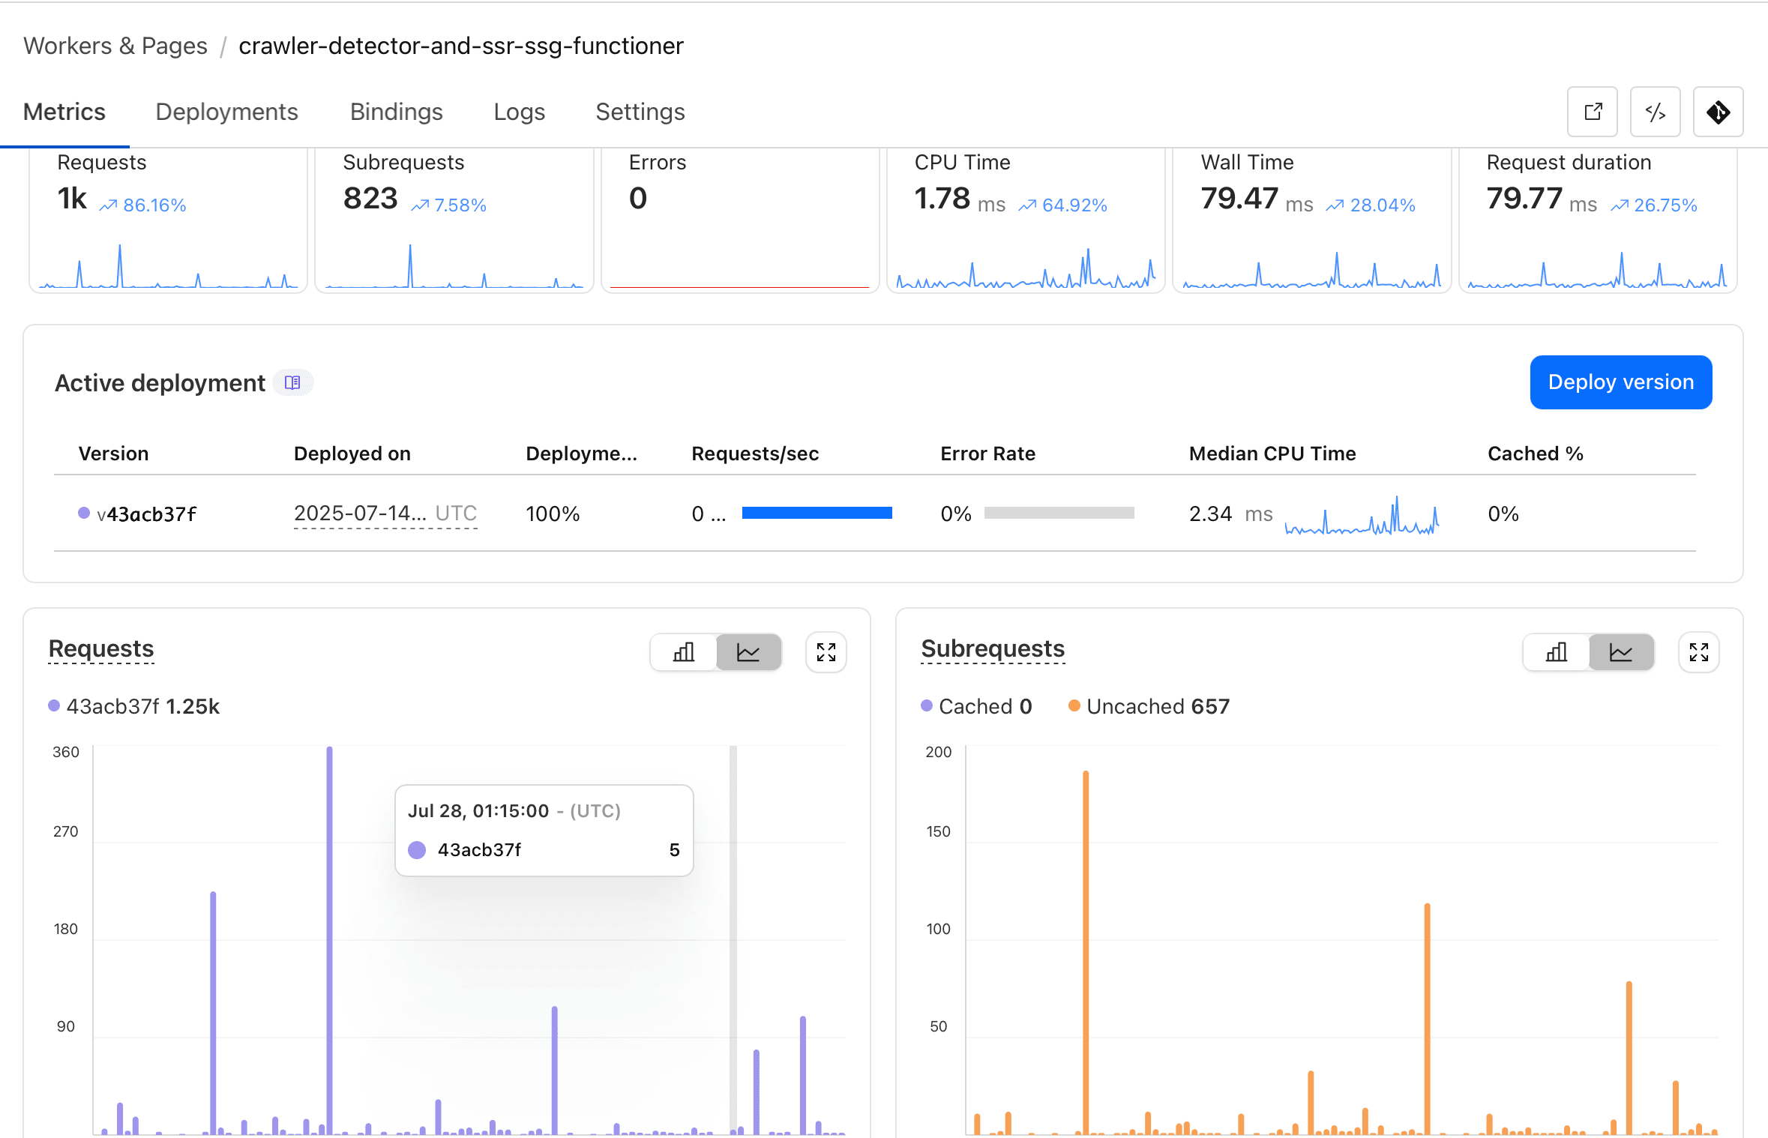The width and height of the screenshot is (1768, 1138).
Task: Switch Requests chart to bar view
Action: tap(682, 652)
